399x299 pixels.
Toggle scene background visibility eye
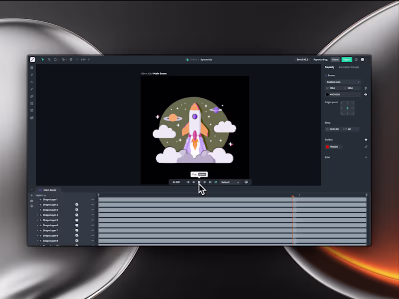[366, 94]
